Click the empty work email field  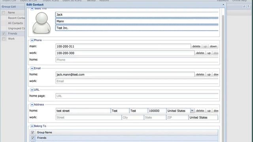point(137,81)
